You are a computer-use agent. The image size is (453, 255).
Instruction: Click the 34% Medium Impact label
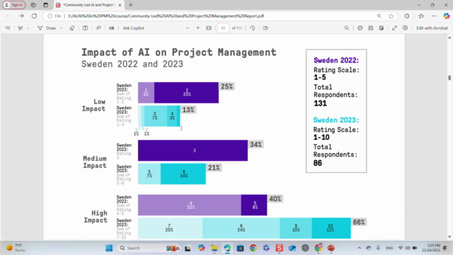tap(256, 144)
